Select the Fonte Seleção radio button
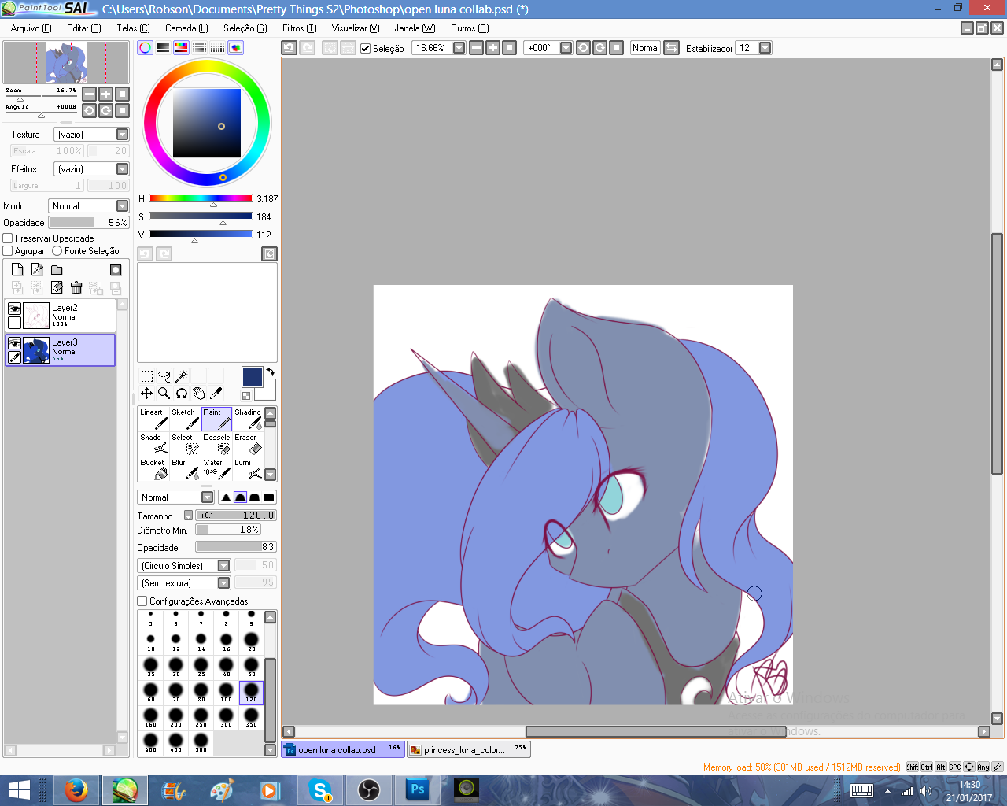 pos(57,251)
